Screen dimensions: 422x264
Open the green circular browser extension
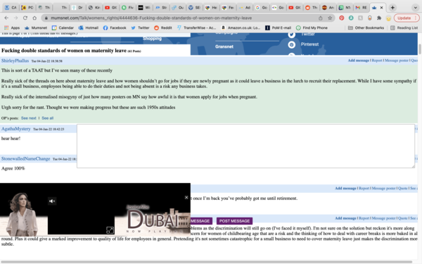click(x=351, y=18)
